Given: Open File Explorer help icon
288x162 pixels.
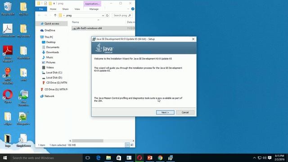Looking at the screenshot, I should 133,9.
